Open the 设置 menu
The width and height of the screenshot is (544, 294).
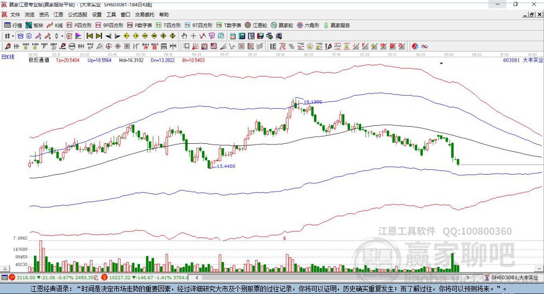97,14
